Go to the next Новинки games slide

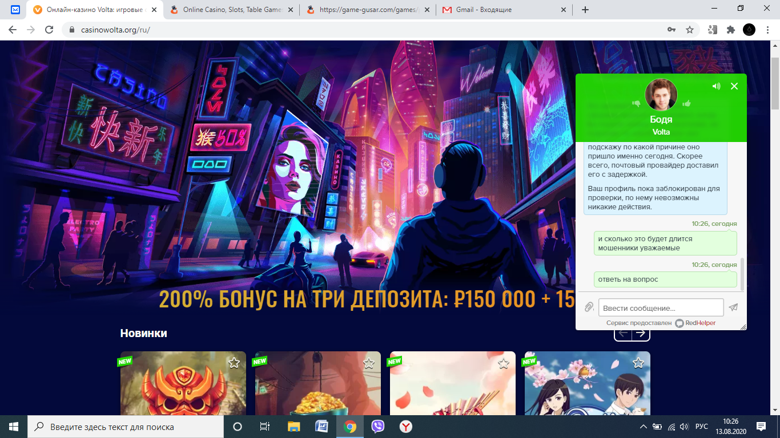click(x=641, y=333)
